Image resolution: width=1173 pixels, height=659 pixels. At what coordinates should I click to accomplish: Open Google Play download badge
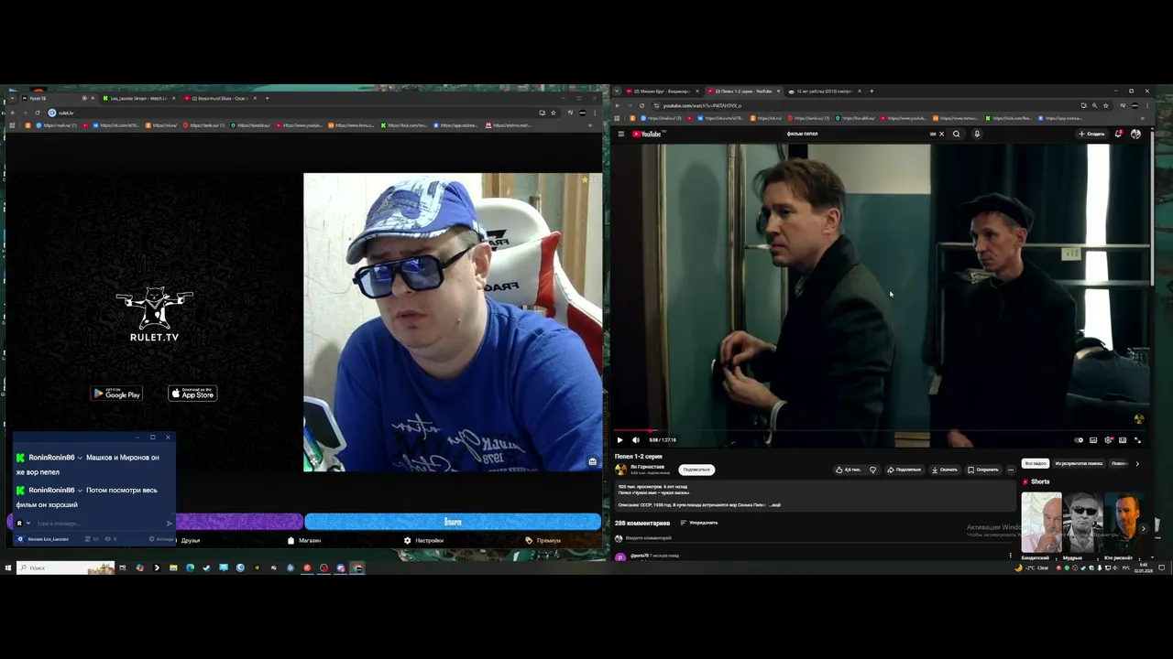click(x=116, y=394)
